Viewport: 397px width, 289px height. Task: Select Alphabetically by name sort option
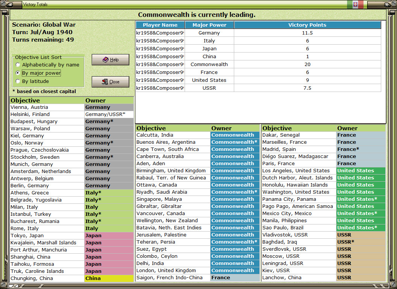click(47, 65)
